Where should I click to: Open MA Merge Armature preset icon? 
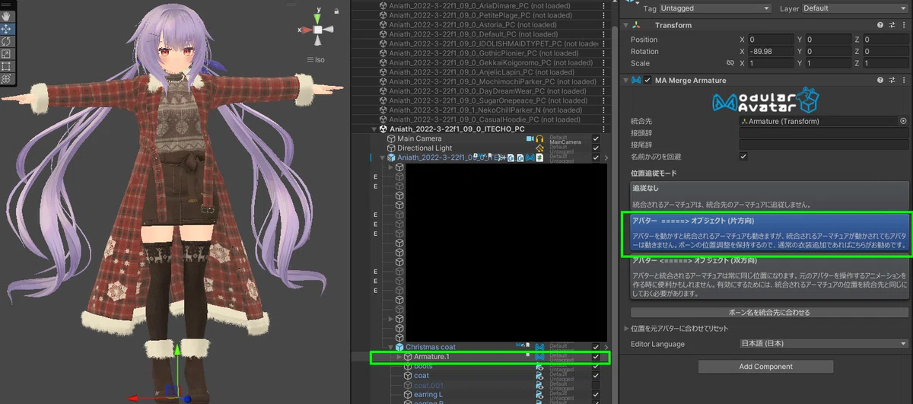891,80
